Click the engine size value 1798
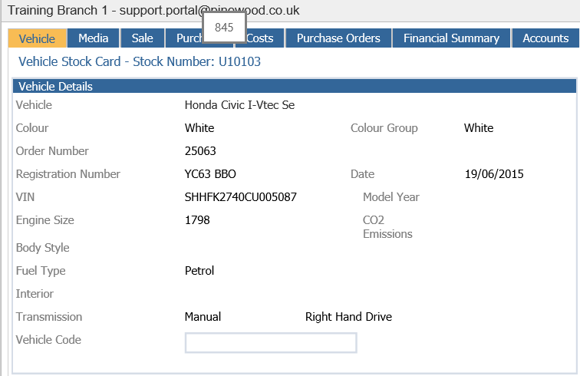Viewport: 580px width, 376px height. tap(197, 220)
